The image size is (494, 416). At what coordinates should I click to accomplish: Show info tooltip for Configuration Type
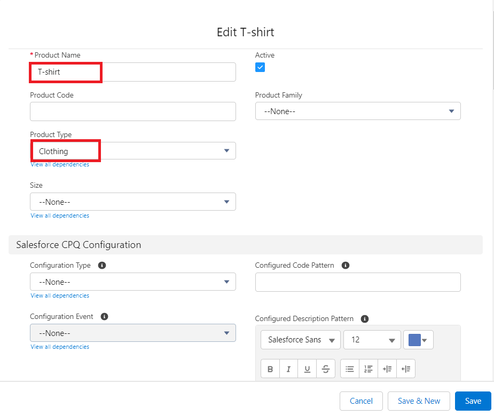pyautogui.click(x=102, y=265)
